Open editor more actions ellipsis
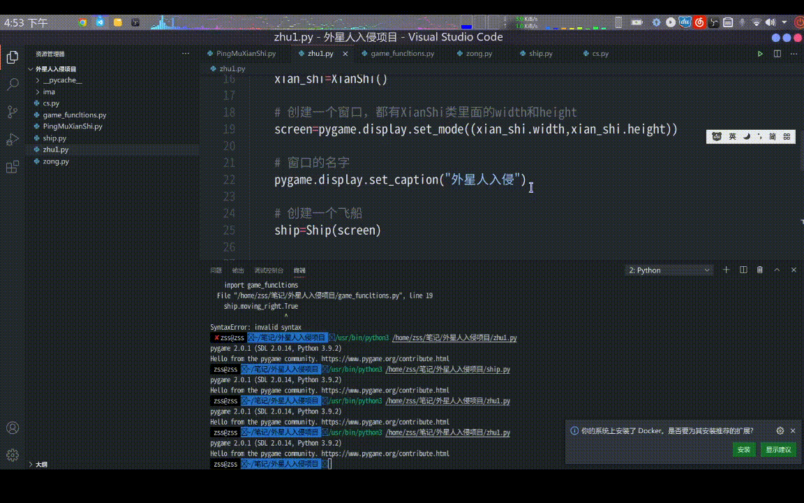The image size is (804, 503). tap(794, 53)
